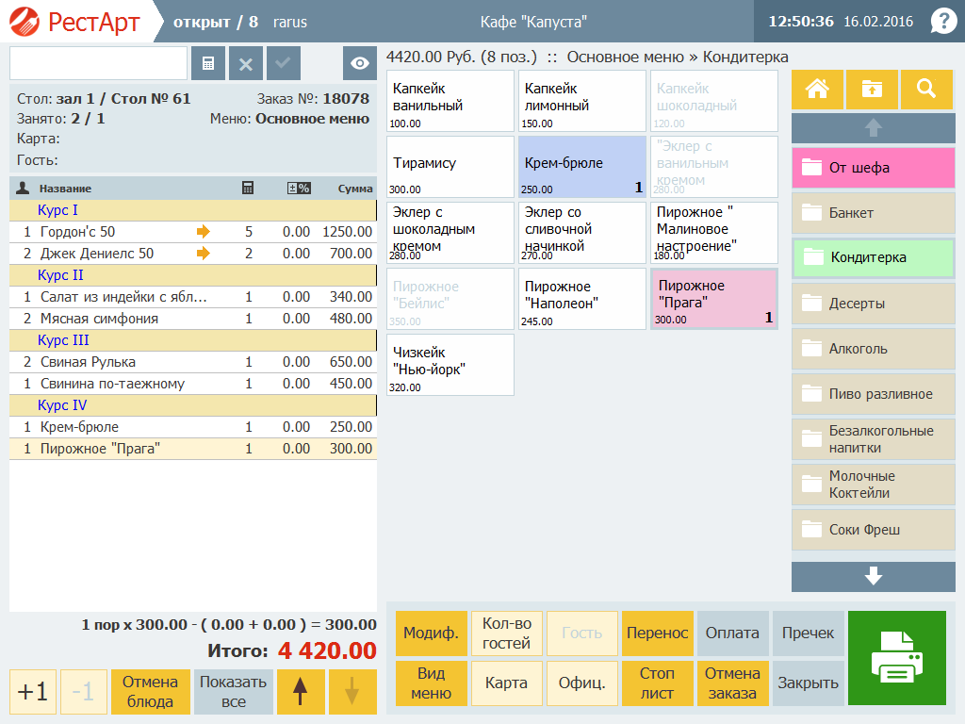The height and width of the screenshot is (724, 965).
Task: Collapse the category list with the up arrow
Action: click(873, 128)
